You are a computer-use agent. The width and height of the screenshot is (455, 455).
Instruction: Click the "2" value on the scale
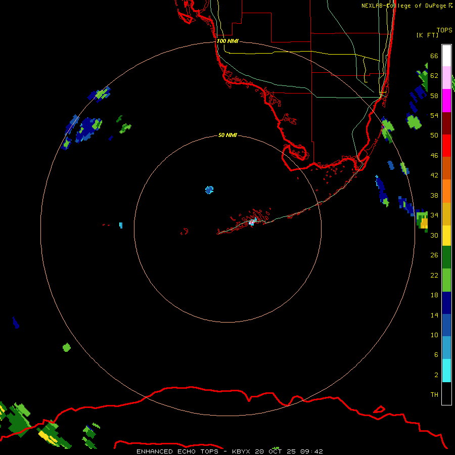pos(436,375)
